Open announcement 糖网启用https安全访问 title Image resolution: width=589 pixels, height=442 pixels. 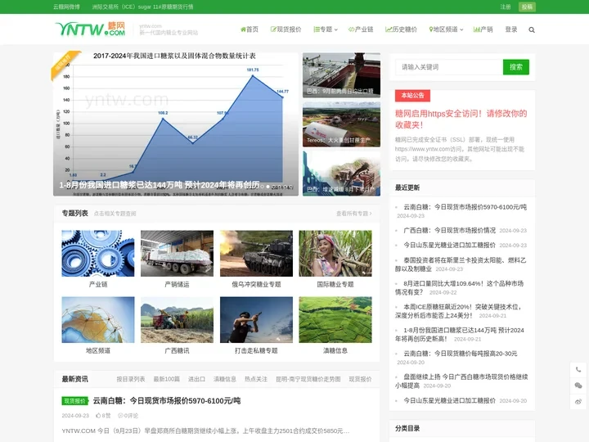pyautogui.click(x=461, y=119)
